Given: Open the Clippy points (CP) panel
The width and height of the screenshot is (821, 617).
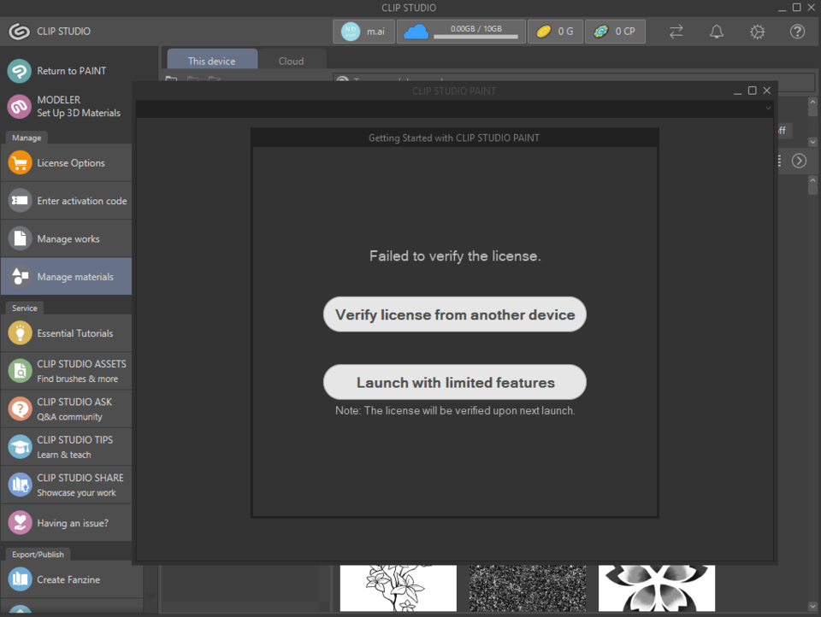Looking at the screenshot, I should pos(615,31).
